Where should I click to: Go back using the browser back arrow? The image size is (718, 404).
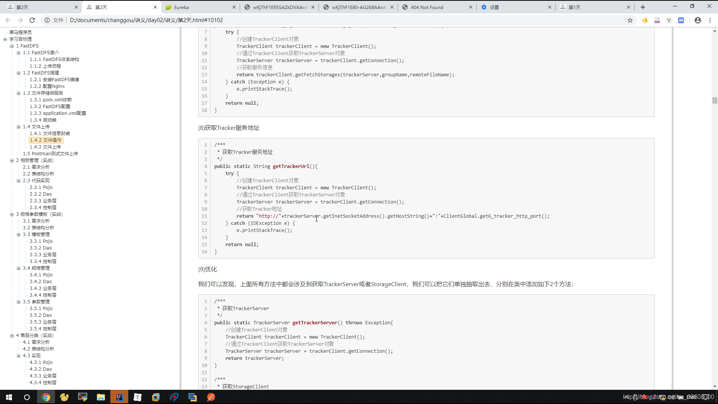(8, 20)
